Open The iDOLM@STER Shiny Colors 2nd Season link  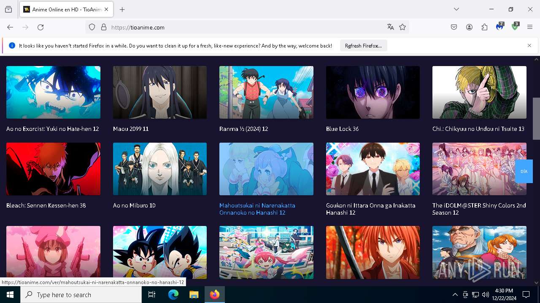[479, 209]
